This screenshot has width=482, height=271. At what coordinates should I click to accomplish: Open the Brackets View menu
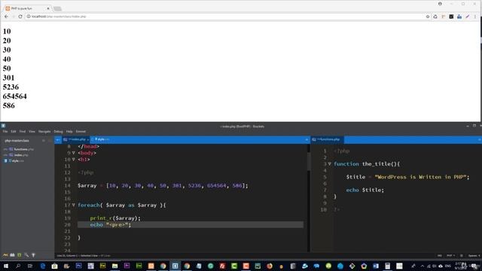32,132
